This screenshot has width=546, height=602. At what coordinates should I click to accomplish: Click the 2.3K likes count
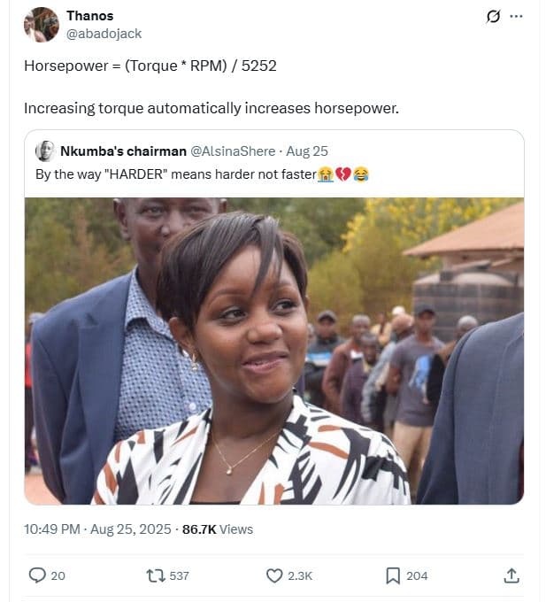[x=300, y=575]
